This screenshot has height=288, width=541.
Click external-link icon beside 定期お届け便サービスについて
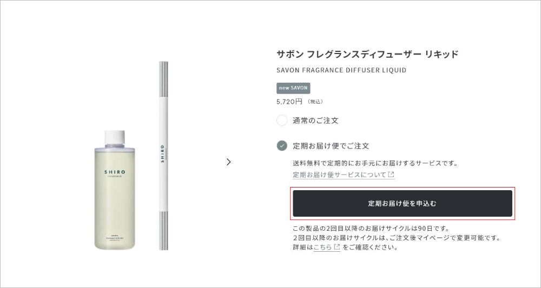391,175
